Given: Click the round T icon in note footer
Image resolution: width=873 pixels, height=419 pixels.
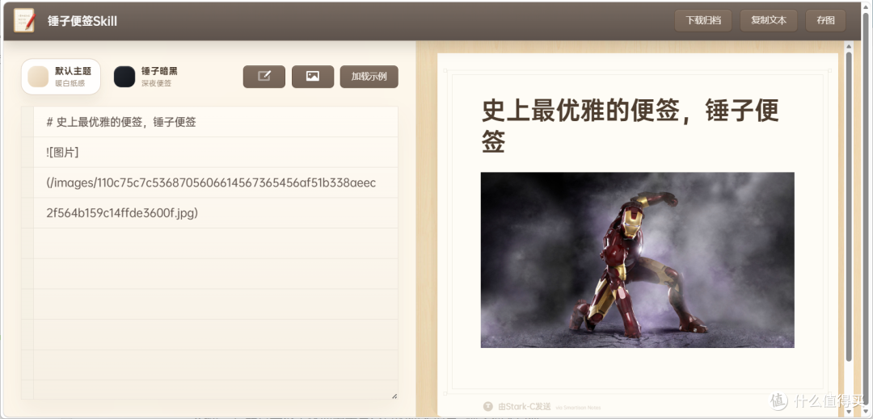Looking at the screenshot, I should [x=488, y=407].
